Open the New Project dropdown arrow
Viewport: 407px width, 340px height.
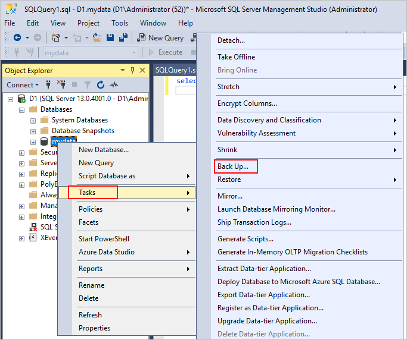point(66,38)
